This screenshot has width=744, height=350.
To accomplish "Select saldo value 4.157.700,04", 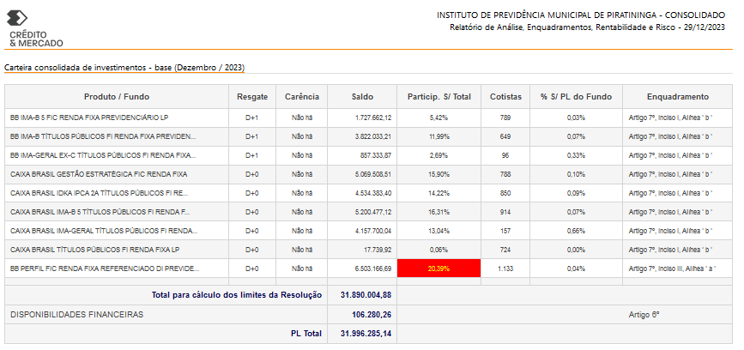I will tap(373, 231).
